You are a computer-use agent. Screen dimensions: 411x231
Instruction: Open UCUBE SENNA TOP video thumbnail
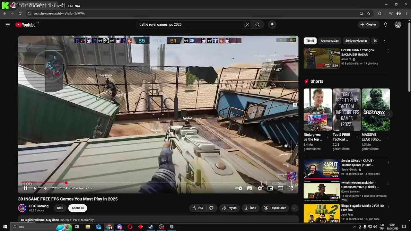[321, 58]
